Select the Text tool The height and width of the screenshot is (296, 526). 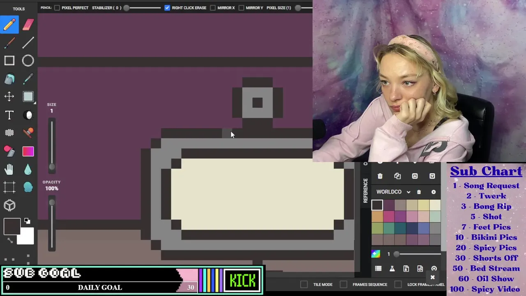[x=9, y=115]
